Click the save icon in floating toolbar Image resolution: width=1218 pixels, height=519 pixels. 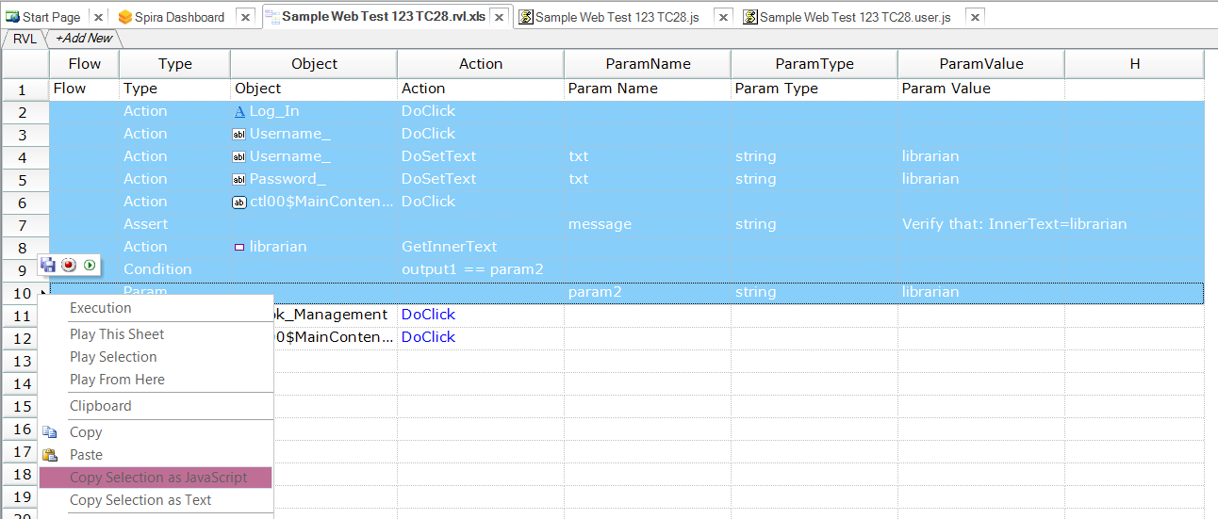click(x=48, y=266)
